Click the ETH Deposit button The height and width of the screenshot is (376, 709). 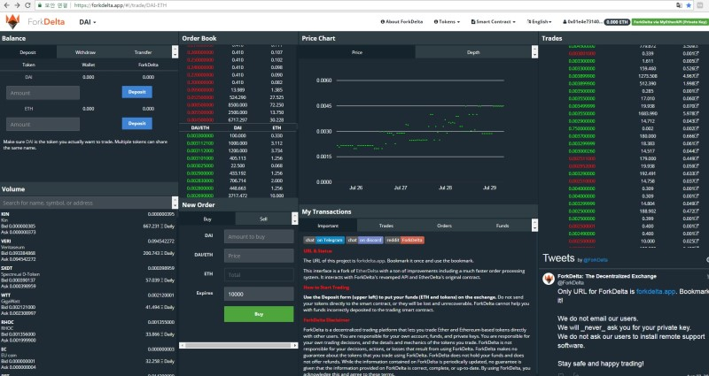[x=137, y=123]
